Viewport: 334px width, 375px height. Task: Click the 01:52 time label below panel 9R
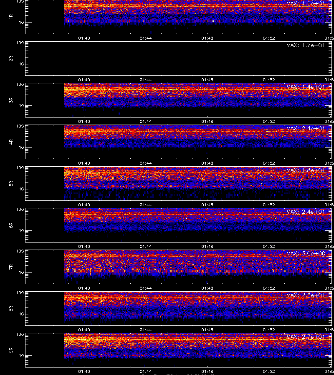[x=269, y=372]
